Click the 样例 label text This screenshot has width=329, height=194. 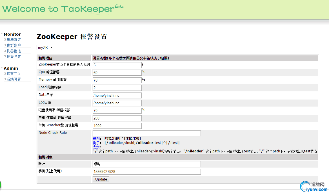click(x=96, y=139)
